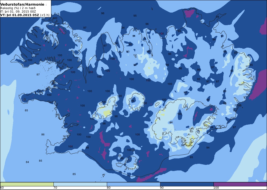Select the light blue 80–90 legend band
The height and width of the screenshot is (190, 267).
point(133,184)
